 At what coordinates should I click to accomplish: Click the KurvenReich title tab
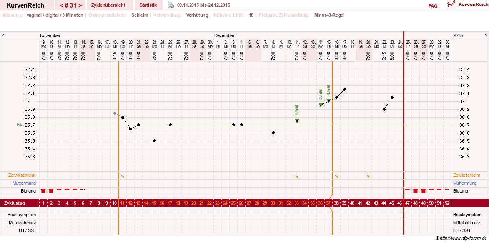coord(25,5)
